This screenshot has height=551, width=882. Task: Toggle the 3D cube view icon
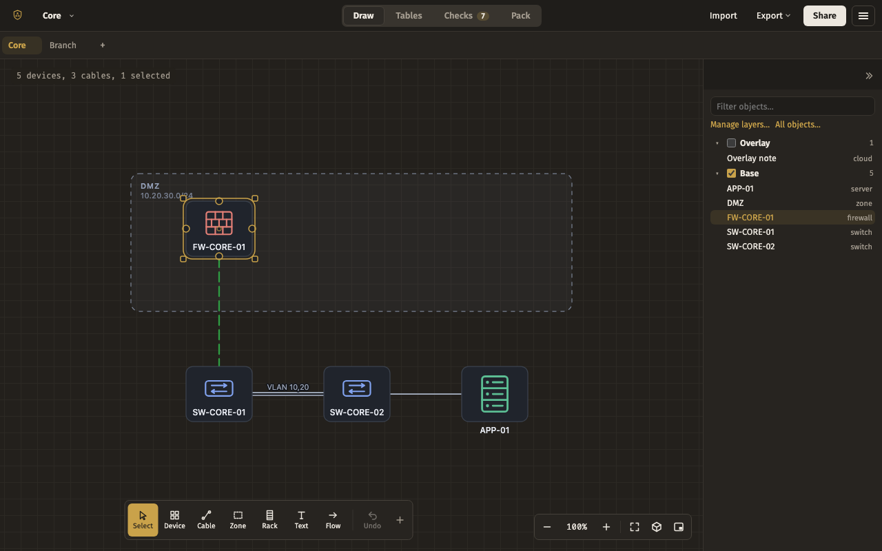[657, 527]
